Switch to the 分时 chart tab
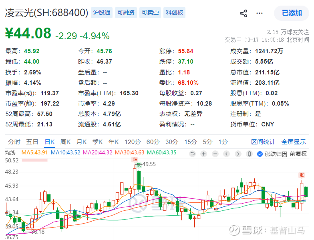This screenshot has height=240, width=314. [x=14, y=142]
